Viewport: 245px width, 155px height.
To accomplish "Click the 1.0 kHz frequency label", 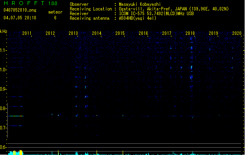I will tap(4, 70).
